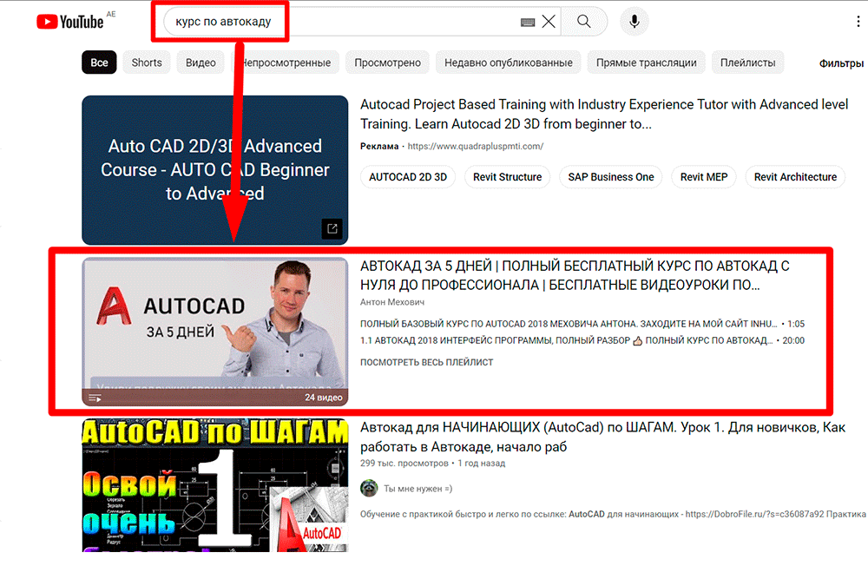
Task: Open the YouTube home logo
Action: 69,22
